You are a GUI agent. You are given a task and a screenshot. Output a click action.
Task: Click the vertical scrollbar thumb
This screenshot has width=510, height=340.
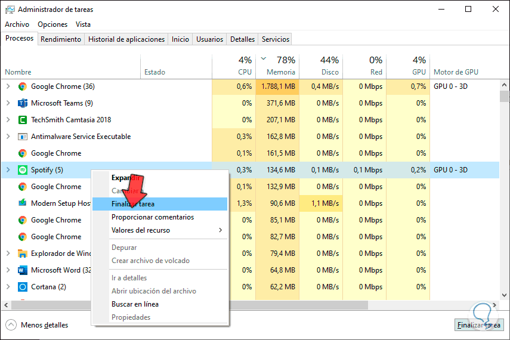click(x=504, y=97)
